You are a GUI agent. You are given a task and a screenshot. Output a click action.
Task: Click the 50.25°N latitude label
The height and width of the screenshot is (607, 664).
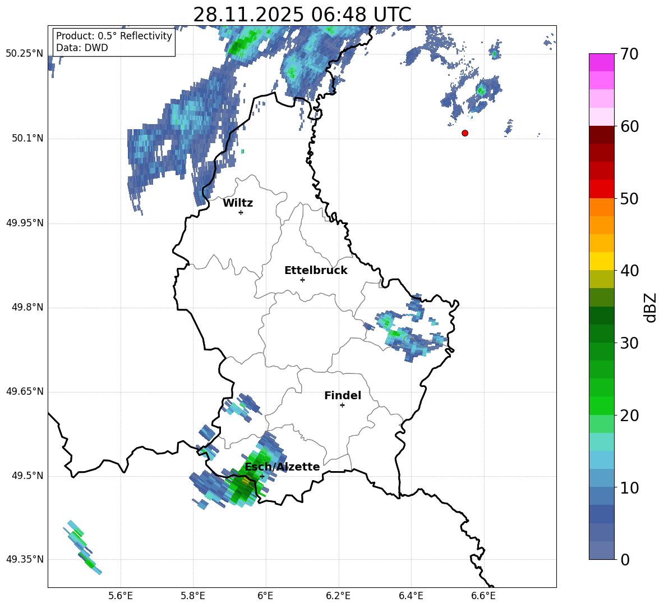click(25, 54)
